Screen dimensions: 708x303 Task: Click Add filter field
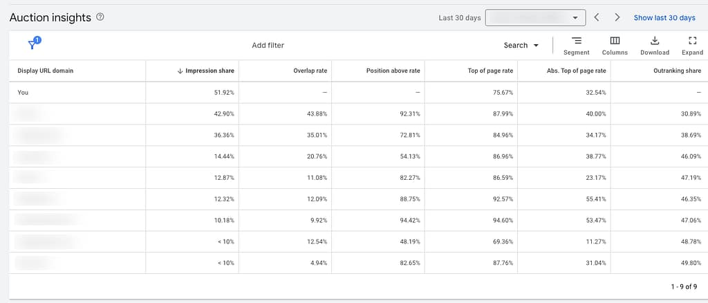point(268,46)
